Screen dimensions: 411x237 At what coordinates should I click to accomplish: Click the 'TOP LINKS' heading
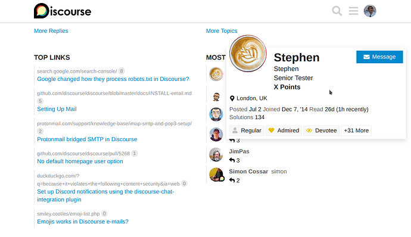point(52,57)
